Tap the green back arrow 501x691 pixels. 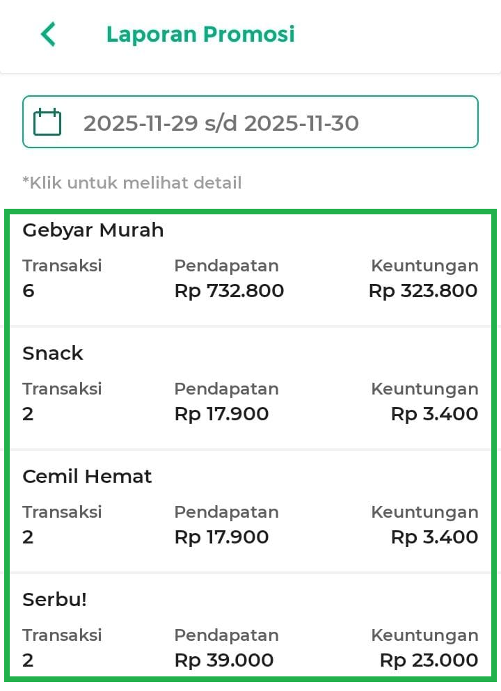click(48, 34)
